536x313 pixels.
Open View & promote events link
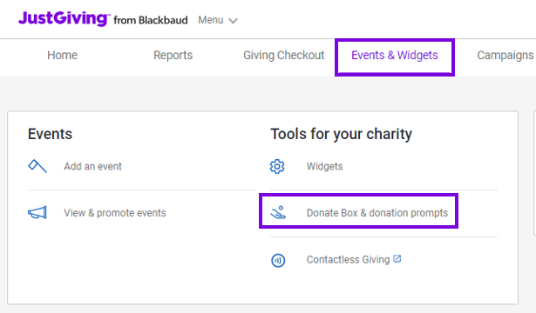click(115, 213)
